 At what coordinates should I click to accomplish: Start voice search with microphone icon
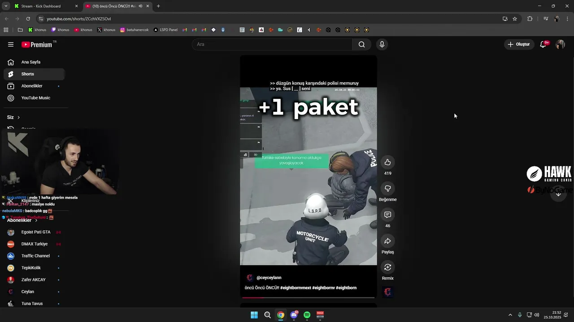pyautogui.click(x=382, y=44)
